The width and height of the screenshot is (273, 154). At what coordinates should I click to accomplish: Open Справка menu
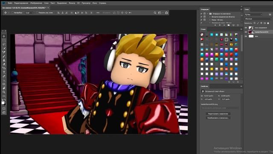[102, 3]
